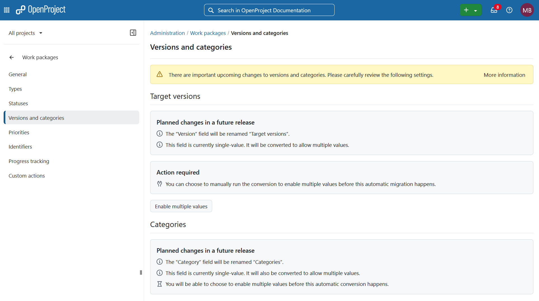Click info icon beside Version renamed note
This screenshot has width=539, height=301.
pyautogui.click(x=160, y=134)
